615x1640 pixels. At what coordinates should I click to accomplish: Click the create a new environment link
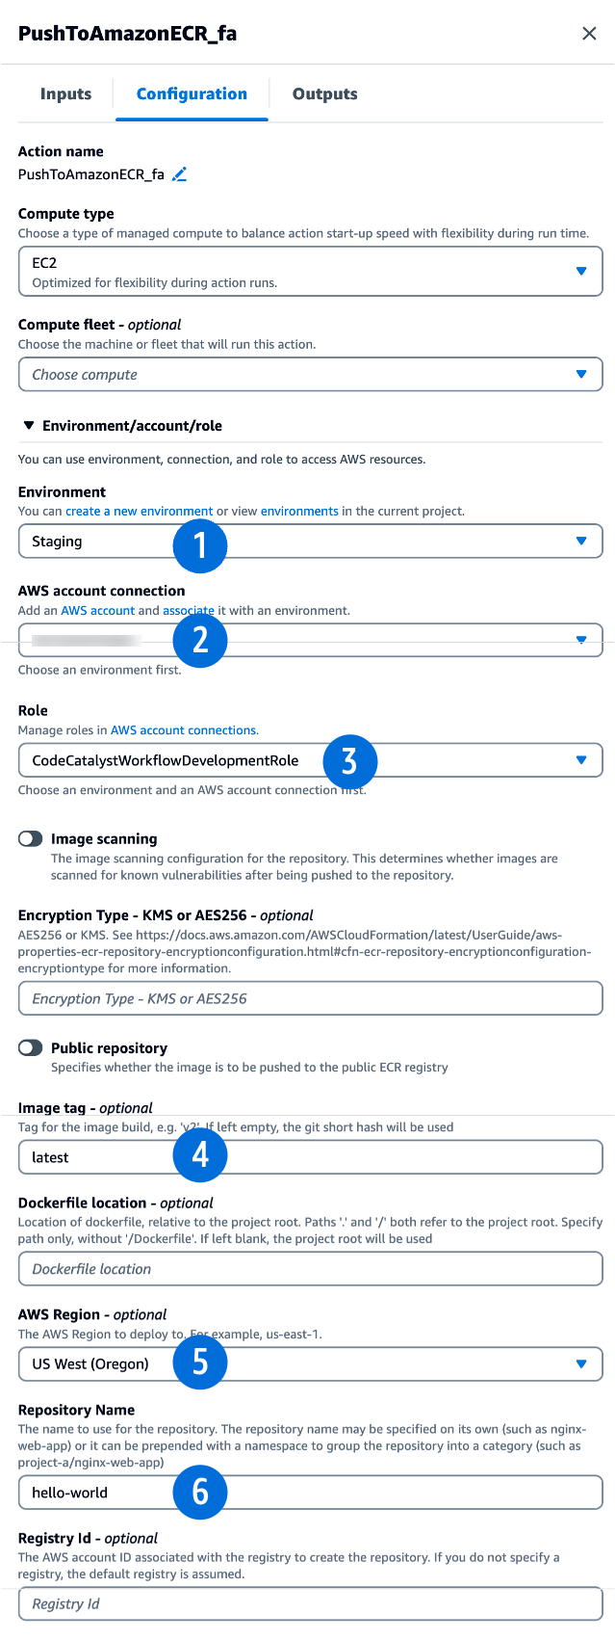(x=139, y=513)
